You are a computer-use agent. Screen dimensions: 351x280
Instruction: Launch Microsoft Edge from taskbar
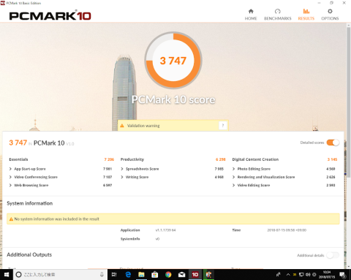point(128,275)
